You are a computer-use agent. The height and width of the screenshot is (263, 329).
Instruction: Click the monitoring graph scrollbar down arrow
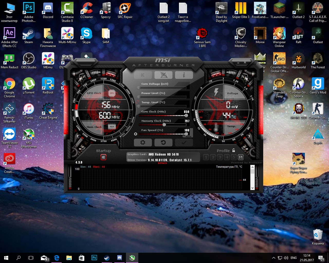click(252, 188)
